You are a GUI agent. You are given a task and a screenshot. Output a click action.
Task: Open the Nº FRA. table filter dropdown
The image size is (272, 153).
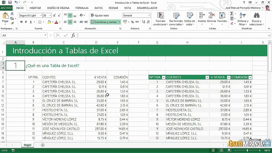(x=164, y=77)
